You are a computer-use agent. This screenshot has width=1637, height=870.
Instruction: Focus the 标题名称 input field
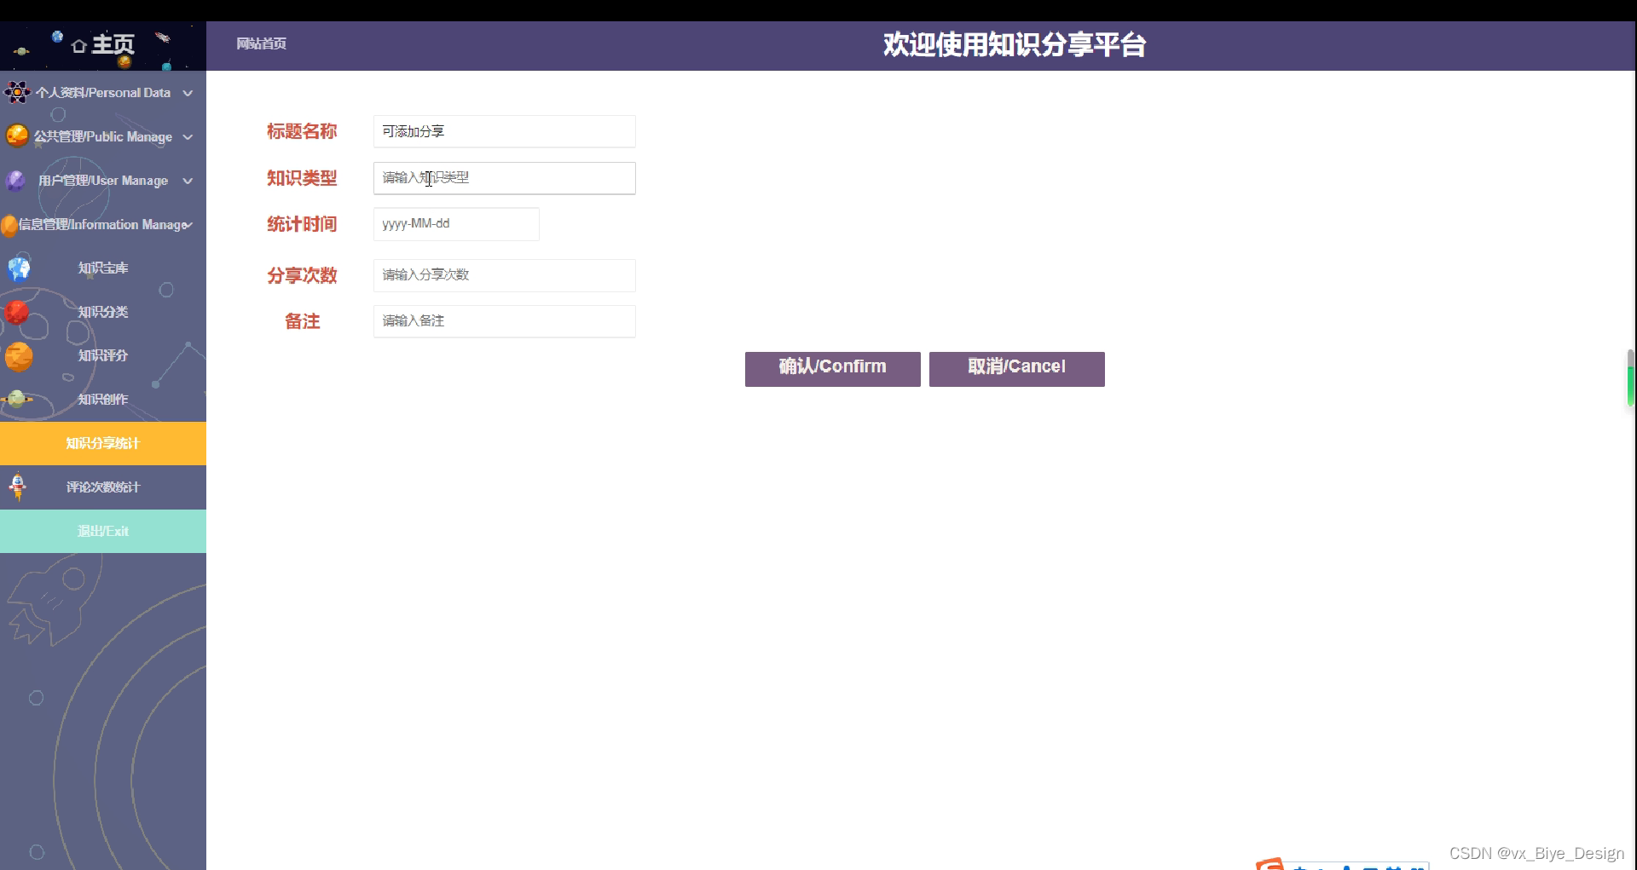[504, 131]
